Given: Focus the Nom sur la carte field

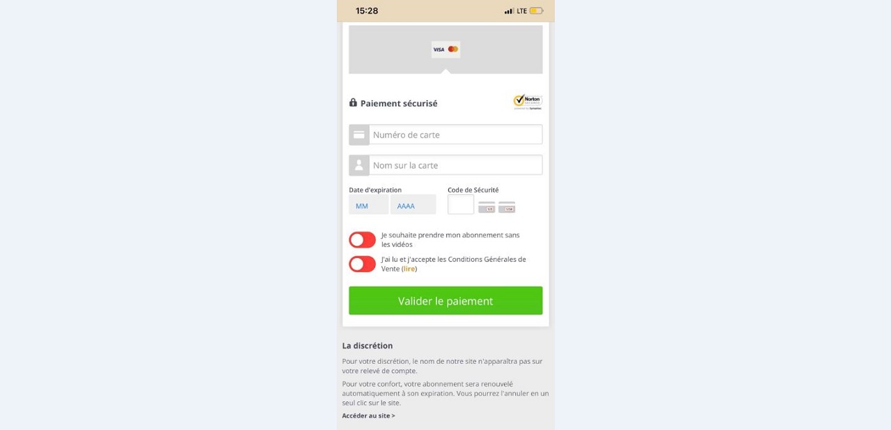Looking at the screenshot, I should pos(456,165).
